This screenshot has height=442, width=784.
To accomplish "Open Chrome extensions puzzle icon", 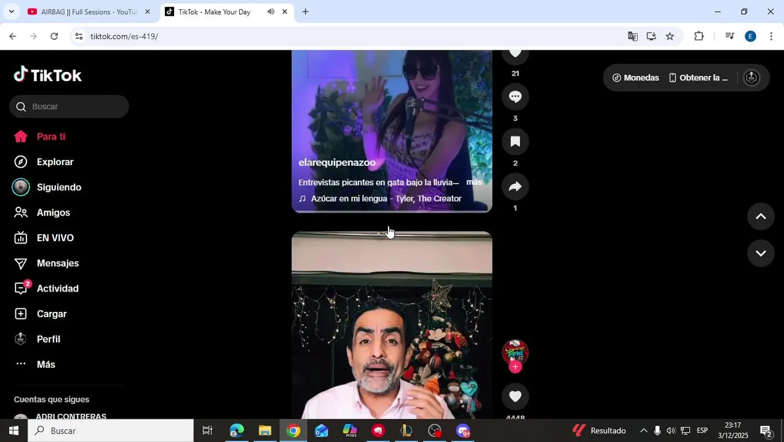I will click(x=699, y=36).
